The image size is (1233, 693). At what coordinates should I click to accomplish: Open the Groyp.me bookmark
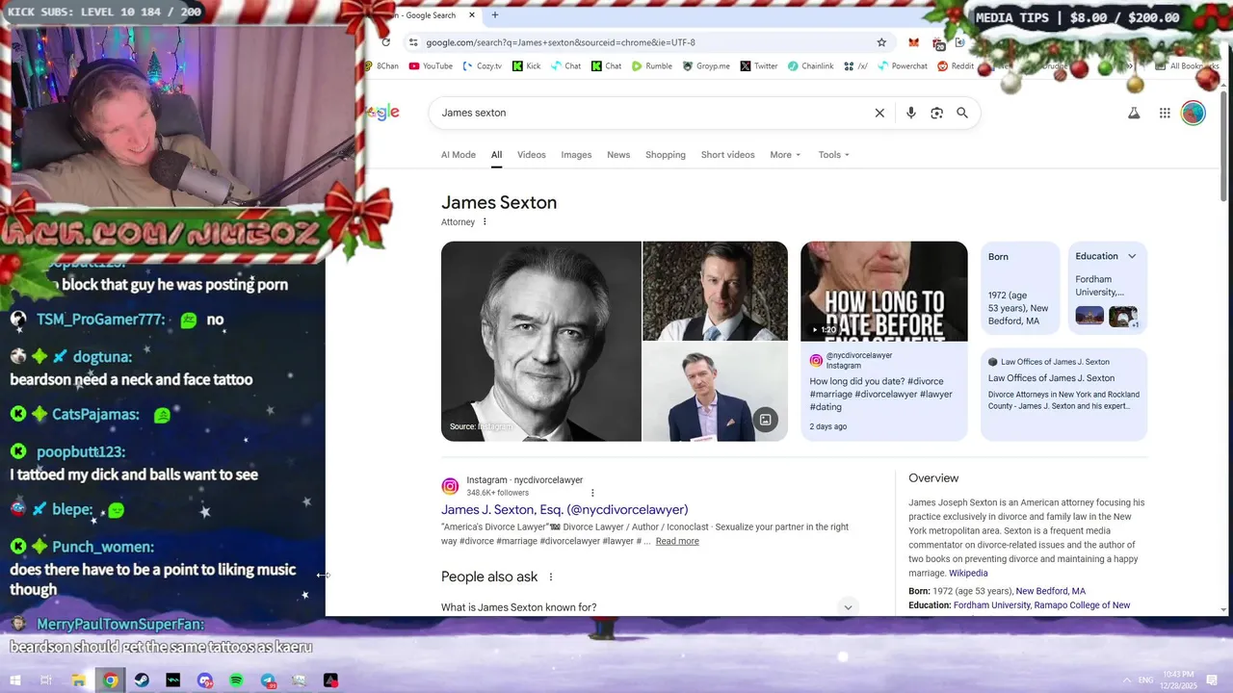[706, 66]
